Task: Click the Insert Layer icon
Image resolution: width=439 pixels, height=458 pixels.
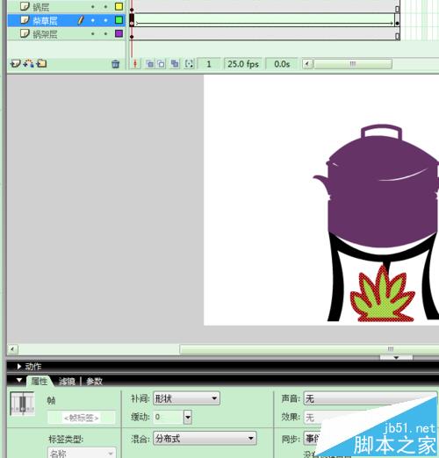Action: coord(15,63)
